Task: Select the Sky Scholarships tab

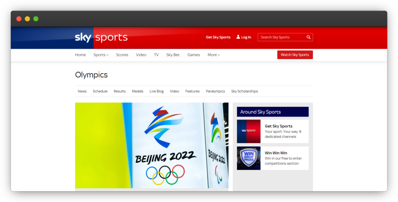Action: 244,91
